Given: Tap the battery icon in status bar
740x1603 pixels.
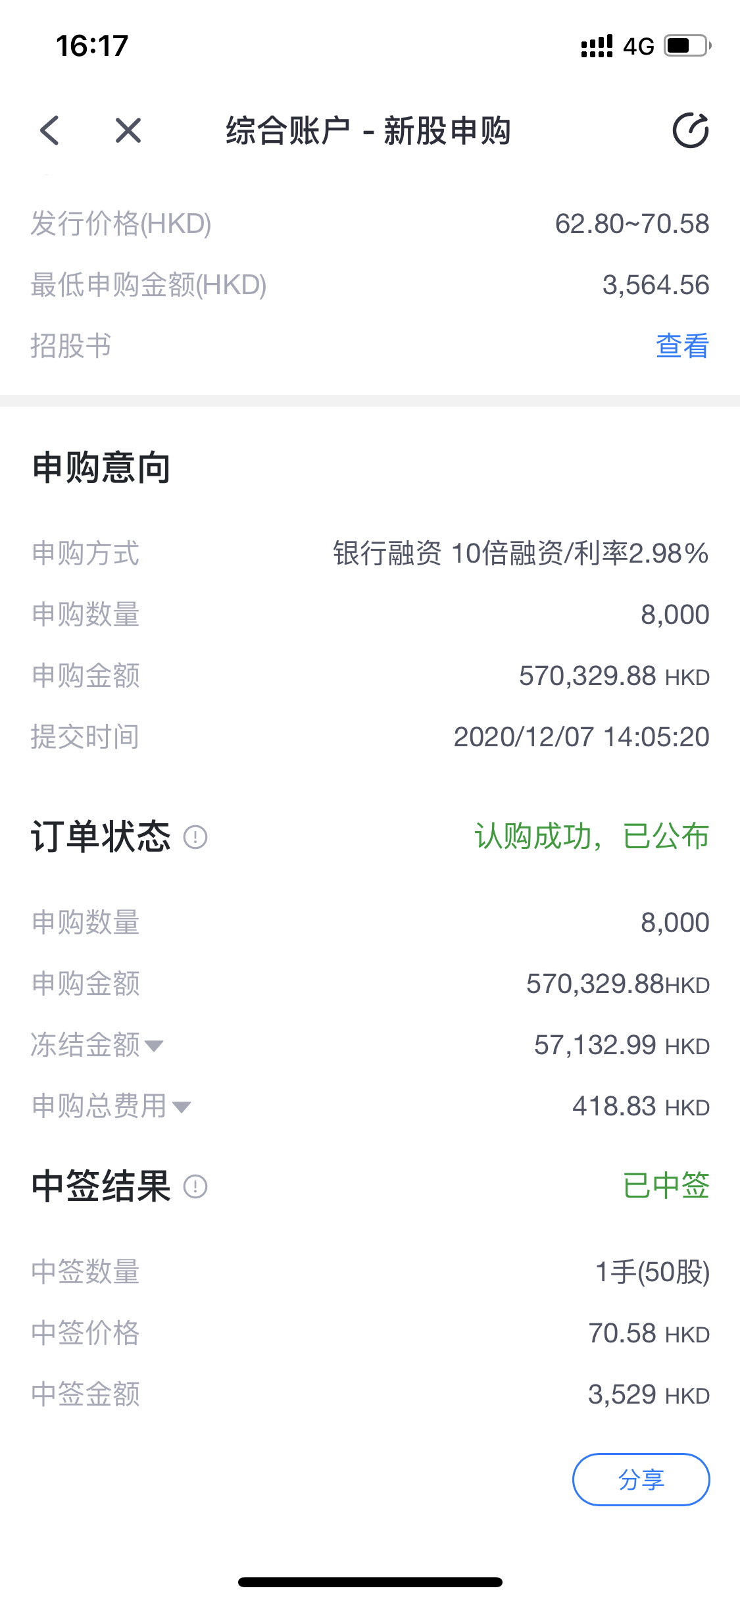Looking at the screenshot, I should point(687,46).
